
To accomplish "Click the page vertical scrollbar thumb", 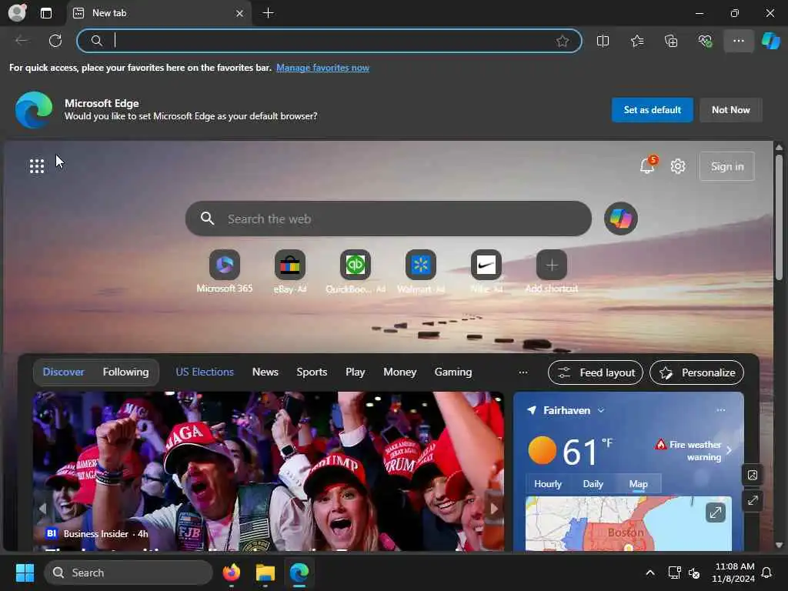I will point(779,217).
